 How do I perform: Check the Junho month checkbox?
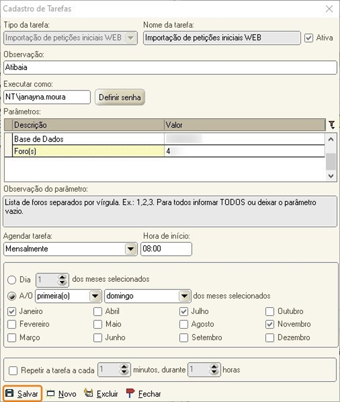[x=98, y=337]
